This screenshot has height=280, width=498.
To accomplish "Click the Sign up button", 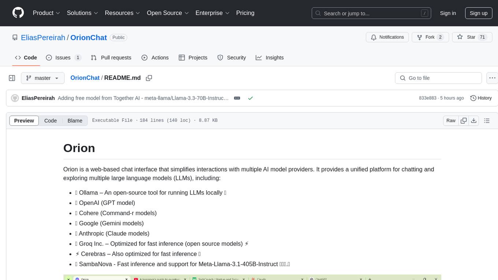I will (x=479, y=13).
